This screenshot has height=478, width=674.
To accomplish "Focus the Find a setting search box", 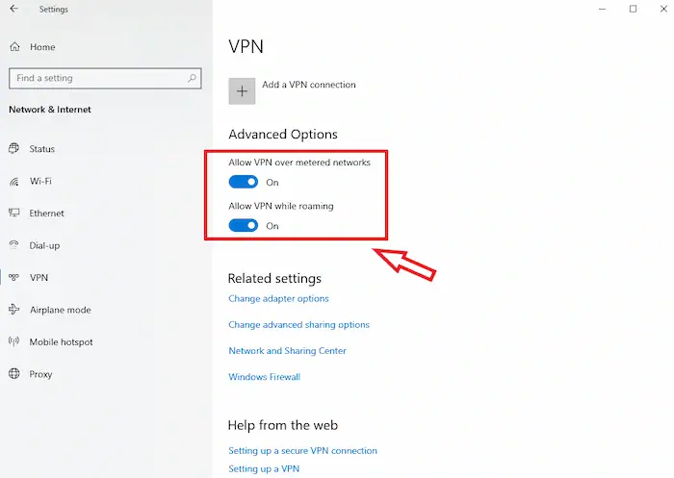I will 105,78.
